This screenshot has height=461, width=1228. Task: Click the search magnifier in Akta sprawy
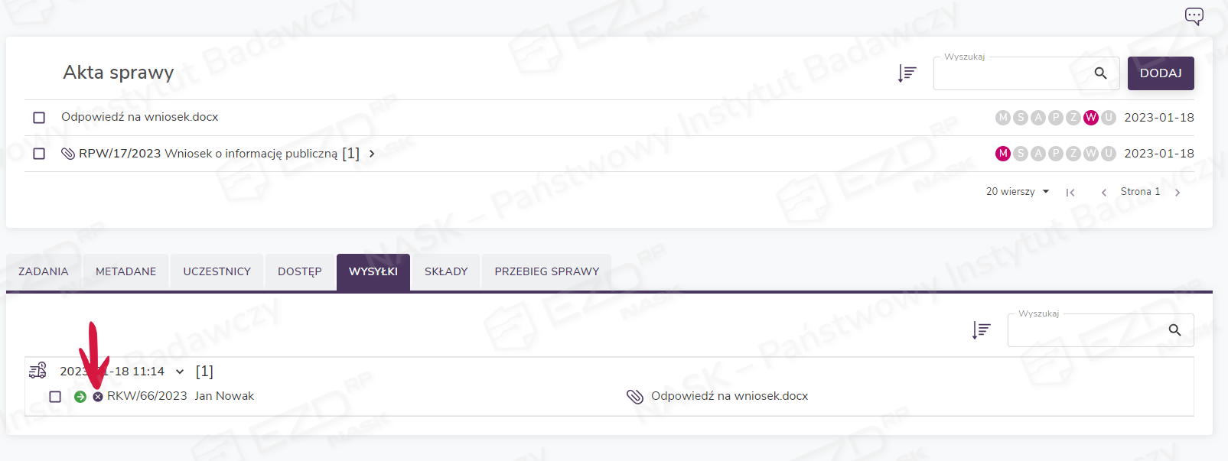pos(1100,73)
